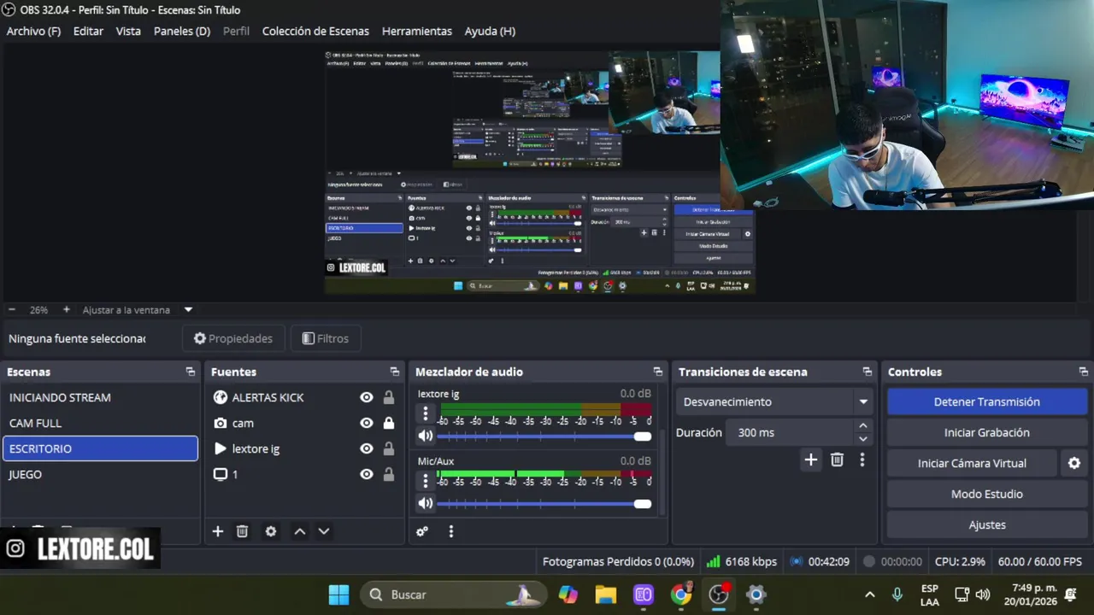The image size is (1094, 615).
Task: Open Colección de Escenas menu
Action: pos(315,31)
